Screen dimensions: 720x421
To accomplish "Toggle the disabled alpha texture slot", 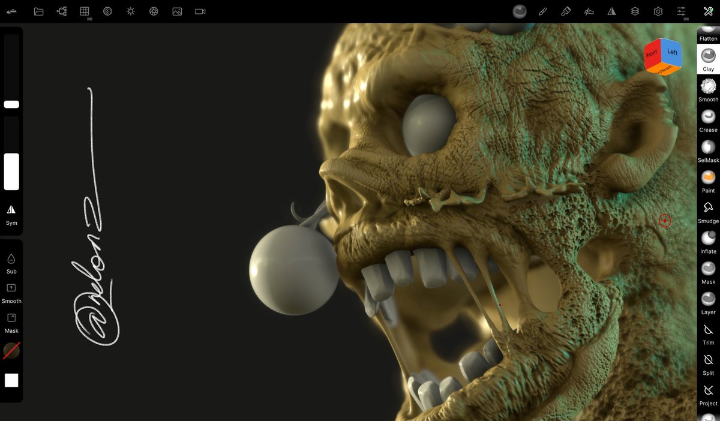I will (11, 351).
